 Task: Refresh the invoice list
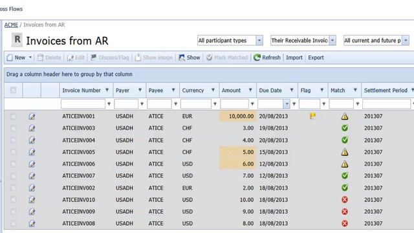(267, 58)
